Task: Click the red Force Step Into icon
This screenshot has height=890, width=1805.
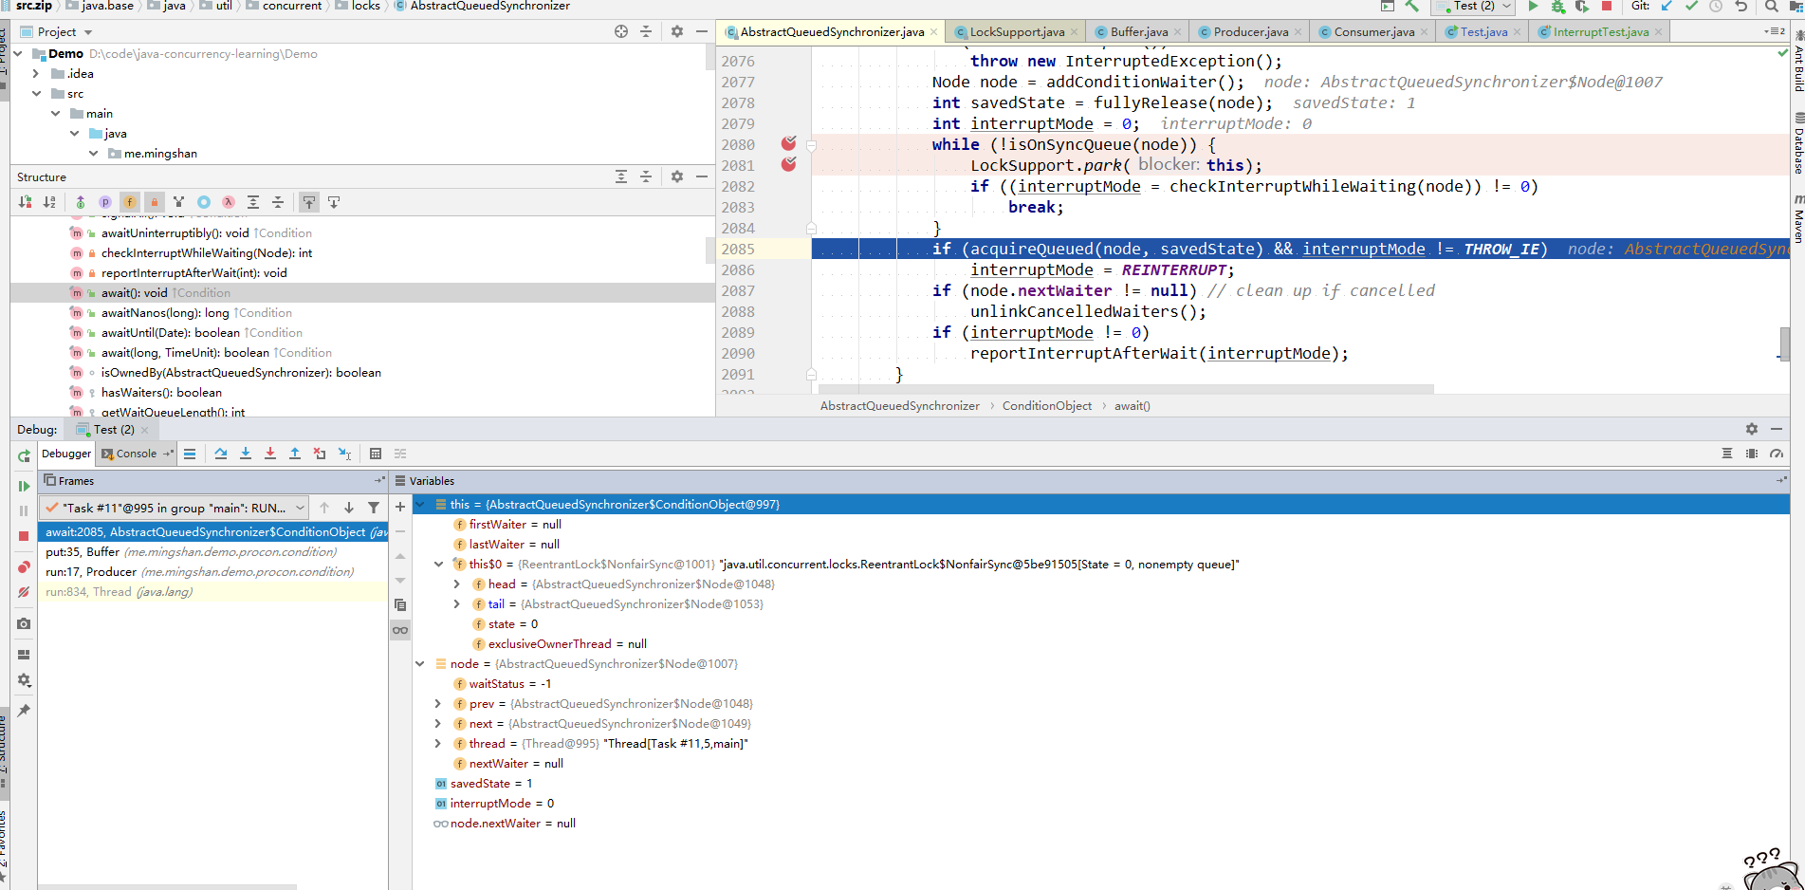Action: click(x=270, y=454)
